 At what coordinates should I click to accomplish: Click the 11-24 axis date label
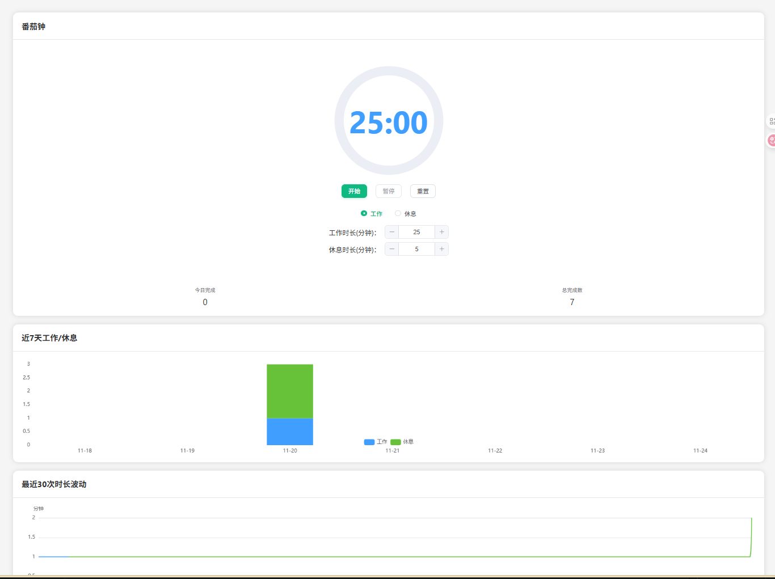click(700, 451)
